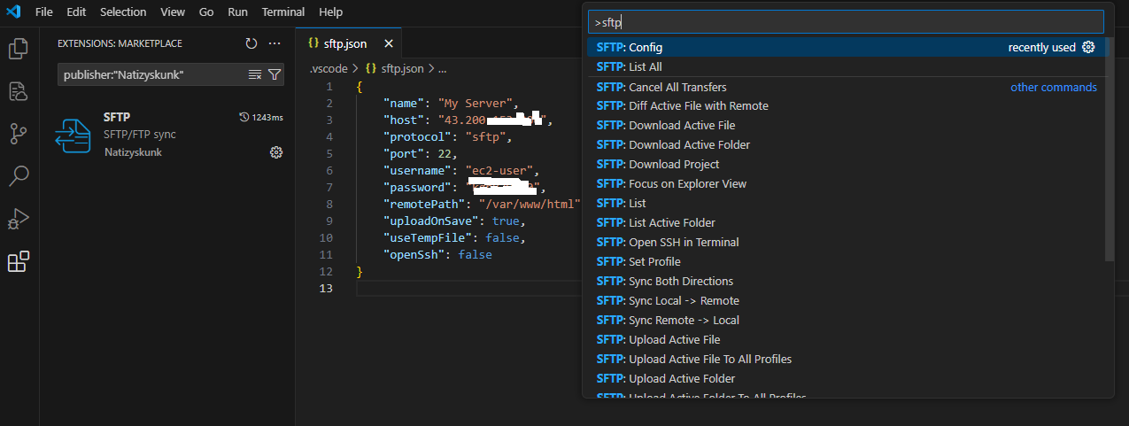Open the Edit menu
The width and height of the screenshot is (1129, 426).
(76, 12)
